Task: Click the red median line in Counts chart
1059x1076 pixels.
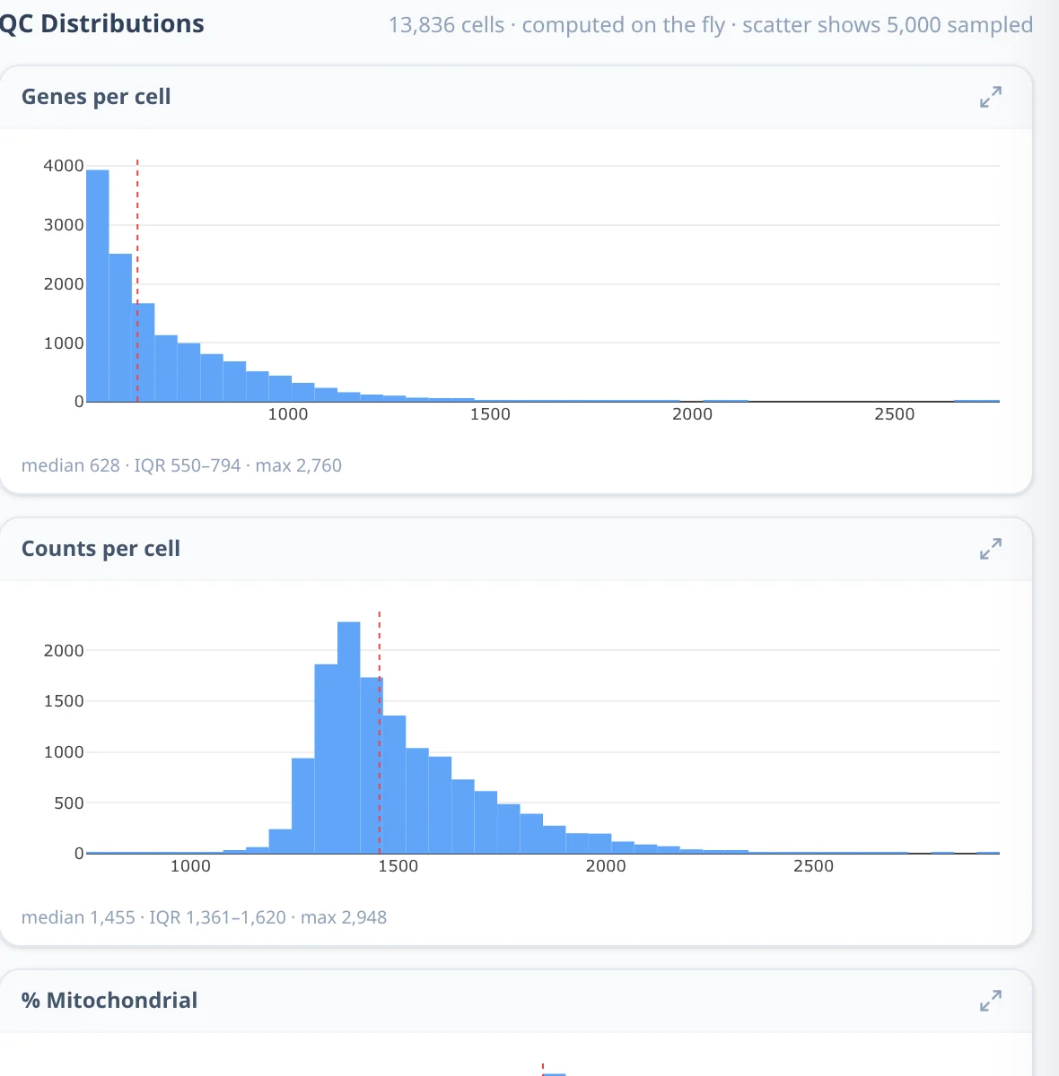Action: pos(380,733)
